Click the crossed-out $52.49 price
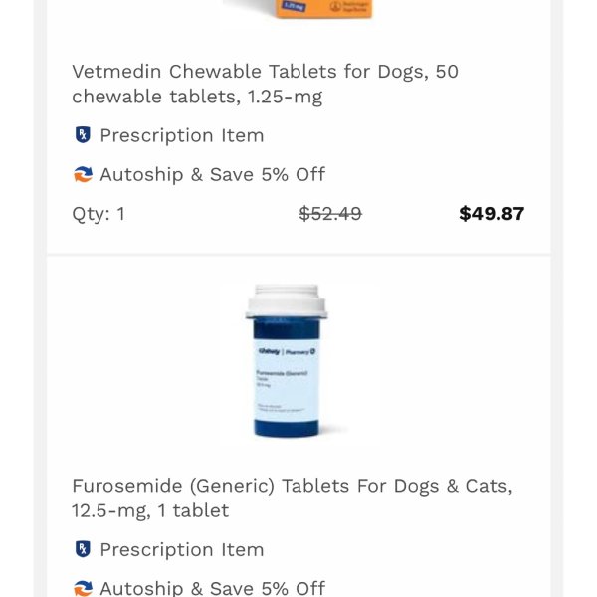The image size is (597, 597). pyautogui.click(x=330, y=213)
